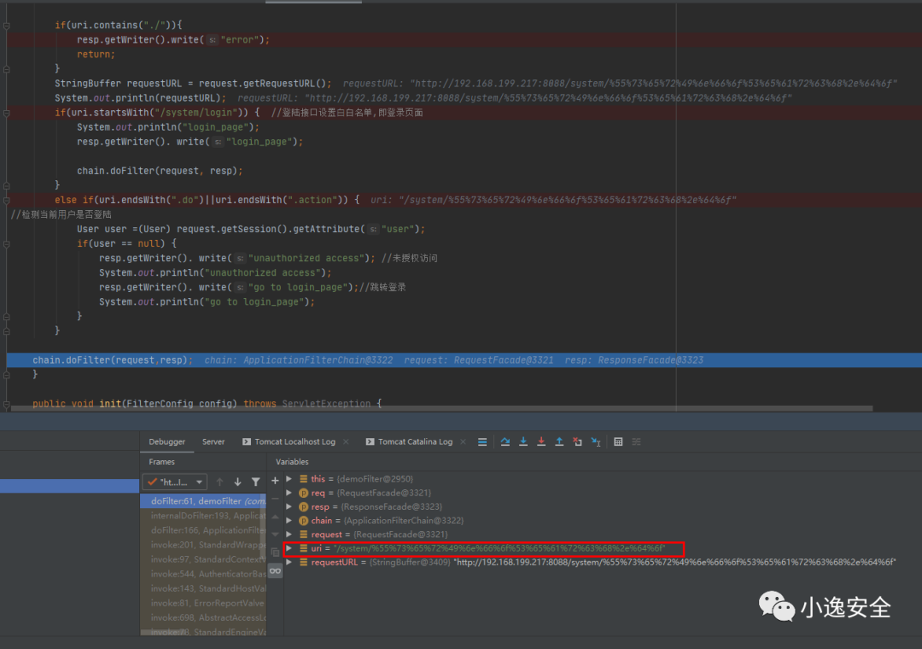Viewport: 922px width, 649px height.
Task: Select the invoke:698, AbstractAccessLog frame
Action: 203,617
